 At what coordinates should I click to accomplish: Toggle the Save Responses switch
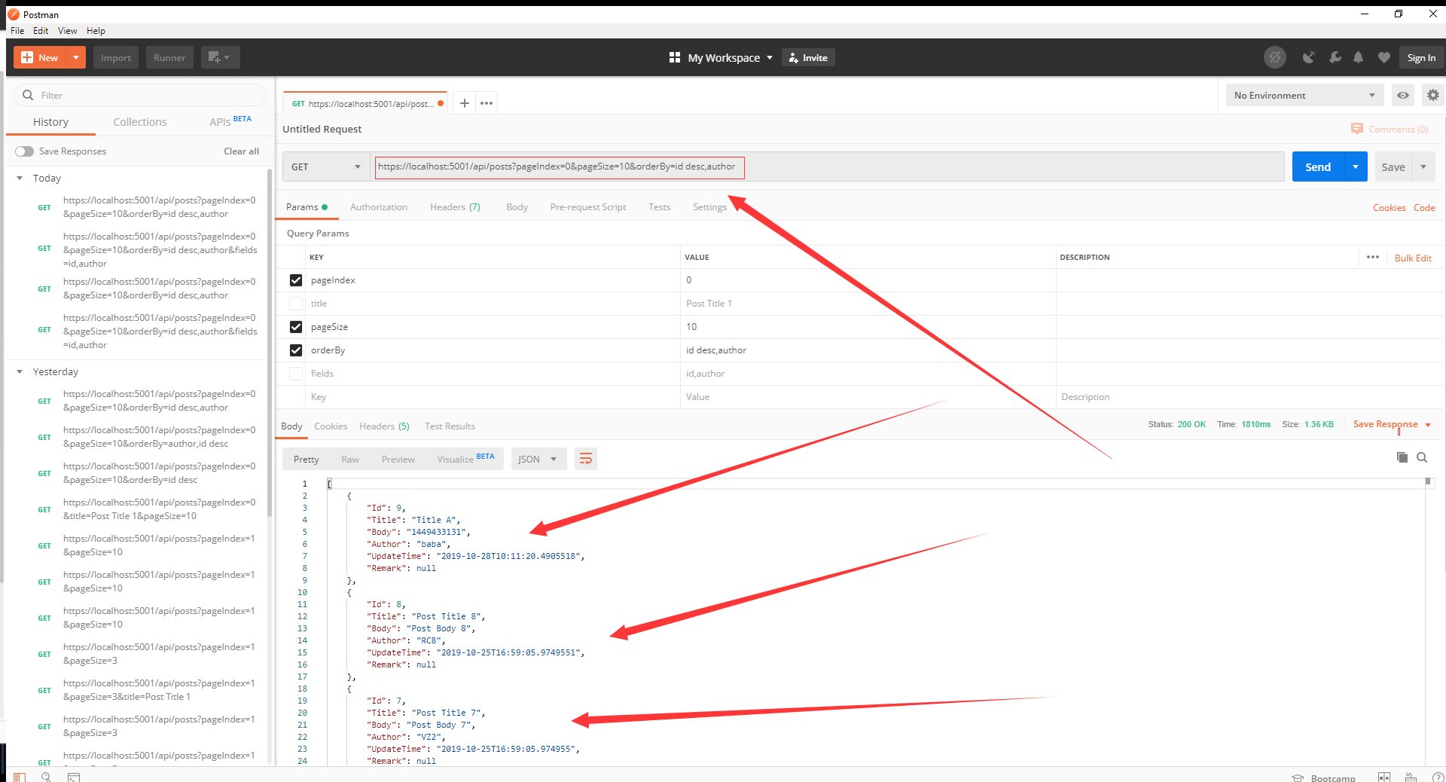tap(24, 151)
